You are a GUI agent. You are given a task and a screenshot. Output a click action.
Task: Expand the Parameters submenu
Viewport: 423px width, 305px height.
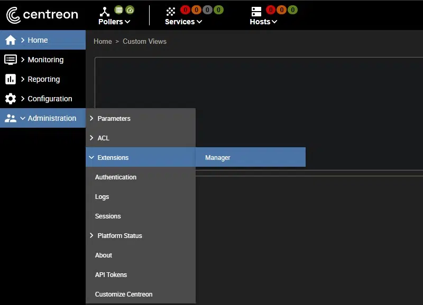coord(114,119)
